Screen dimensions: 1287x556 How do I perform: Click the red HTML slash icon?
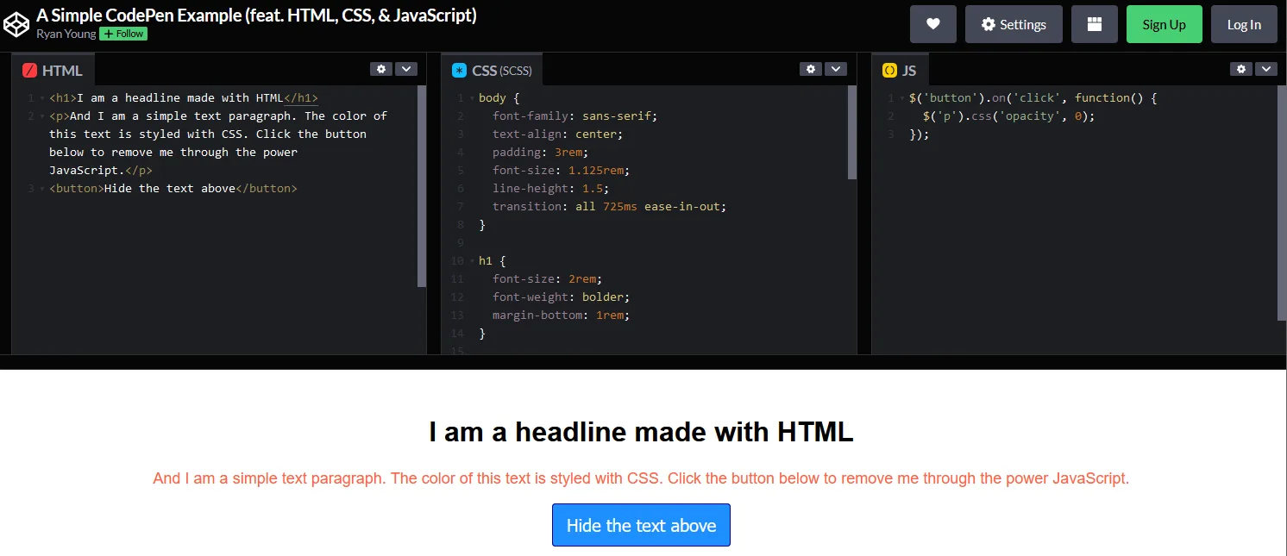[29, 71]
